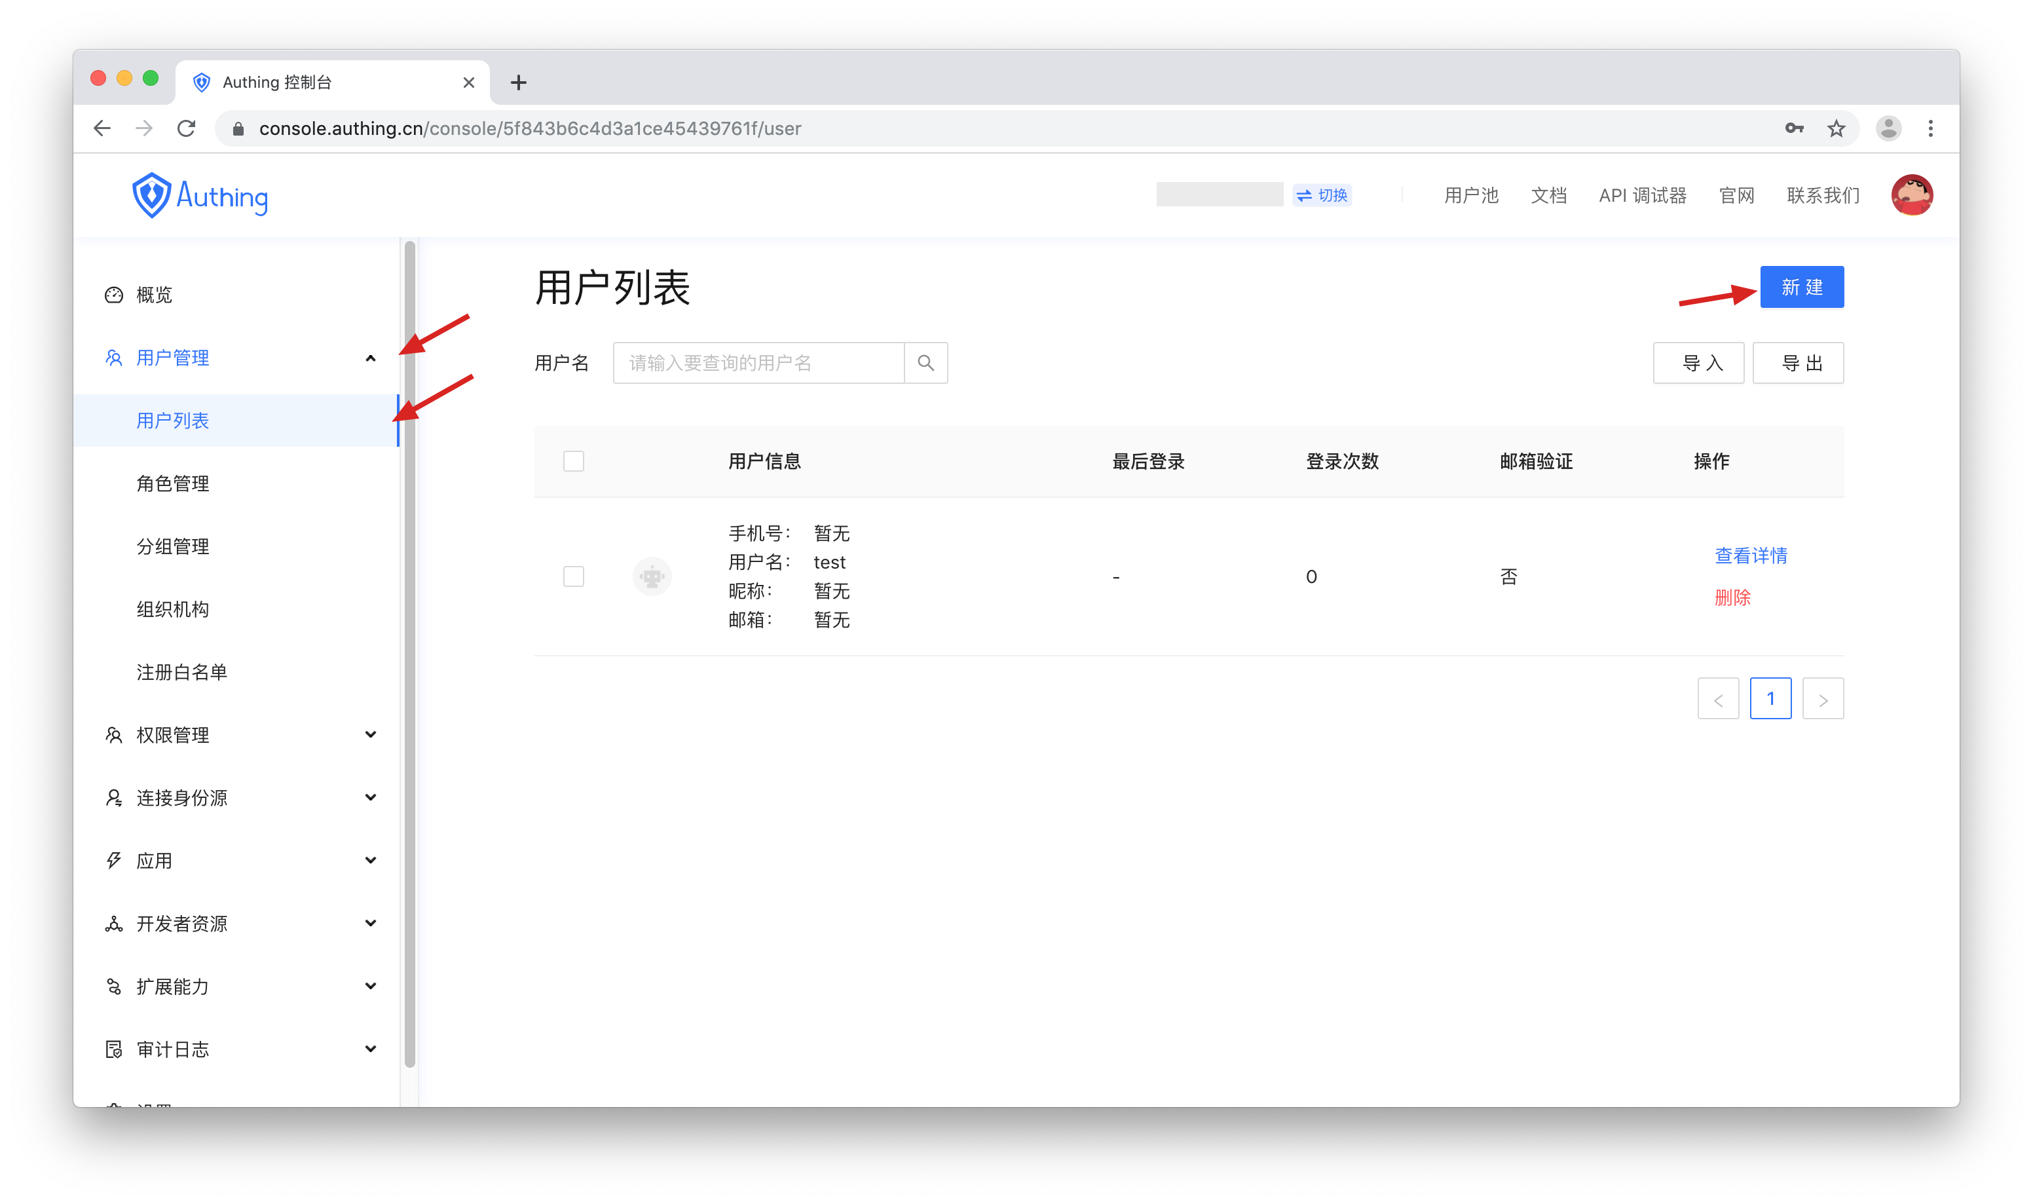Click the 概览 dashboard icon
Screen dimensions: 2033x1204
(x=113, y=295)
